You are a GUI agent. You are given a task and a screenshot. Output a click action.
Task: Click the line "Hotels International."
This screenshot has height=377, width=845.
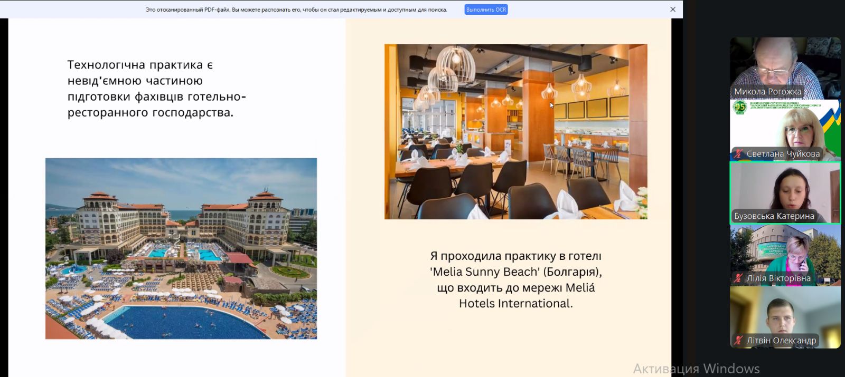pos(516,304)
